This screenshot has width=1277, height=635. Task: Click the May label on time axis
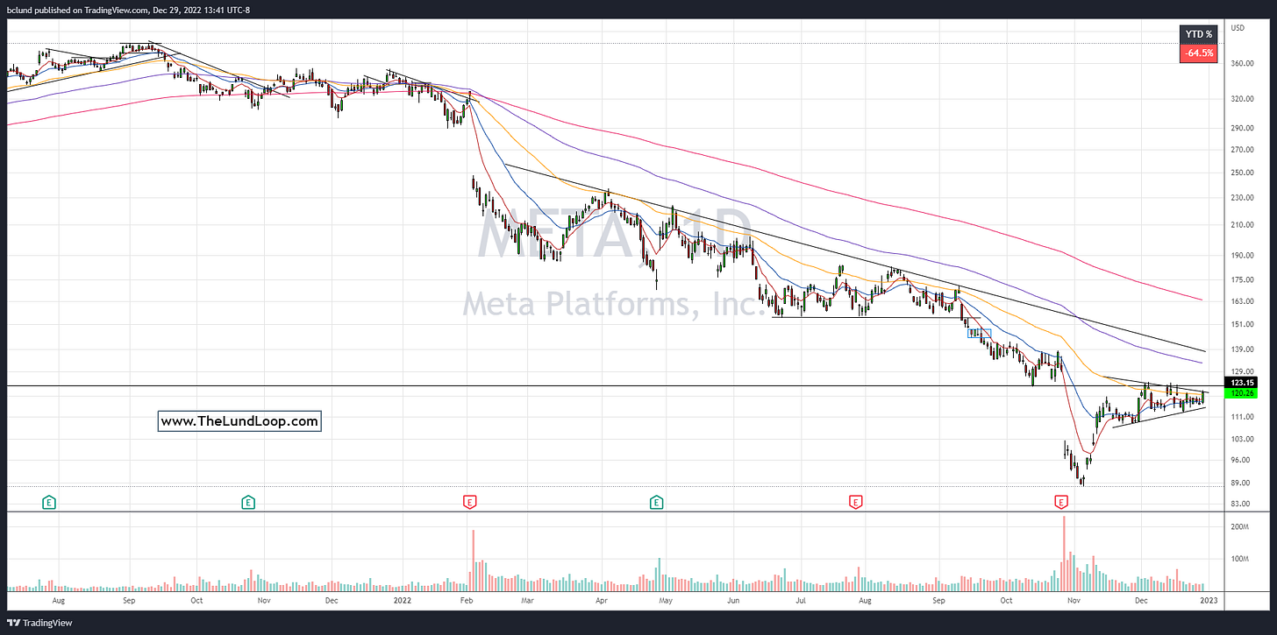(666, 601)
